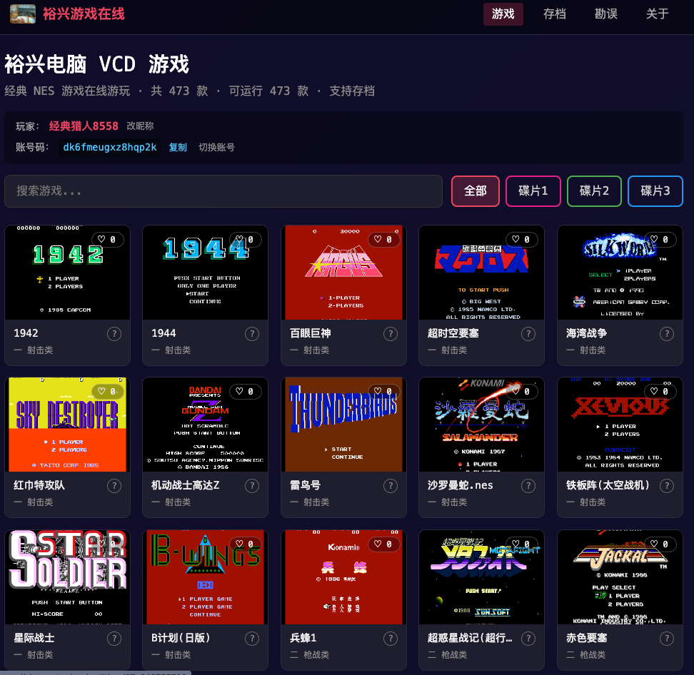Open help icon for 红巾特攻队 card
694x675 pixels.
114,486
